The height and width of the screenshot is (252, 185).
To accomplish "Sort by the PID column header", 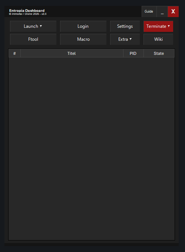I will pyautogui.click(x=133, y=53).
